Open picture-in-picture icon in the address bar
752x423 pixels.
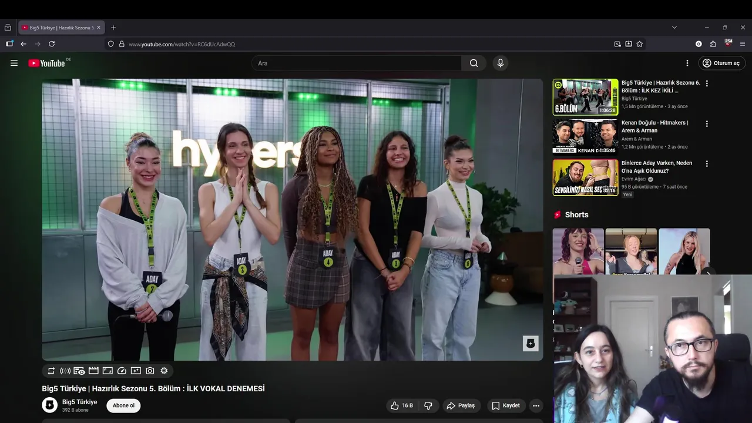(617, 44)
